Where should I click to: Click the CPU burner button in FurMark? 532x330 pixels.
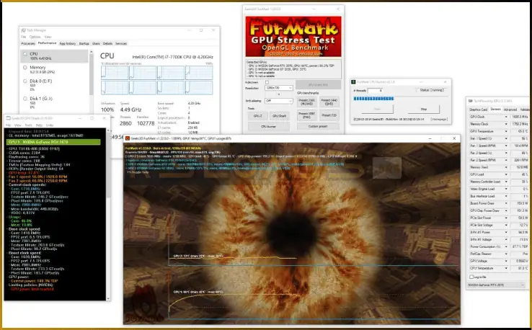coord(269,127)
